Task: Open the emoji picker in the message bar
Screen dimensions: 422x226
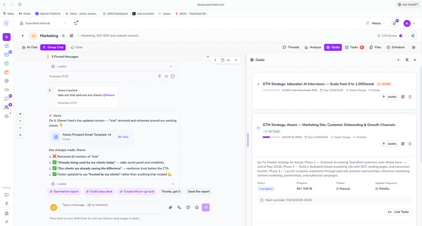Action: tap(197, 207)
